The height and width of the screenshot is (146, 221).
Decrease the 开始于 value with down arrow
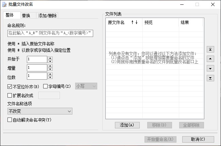[50, 61]
